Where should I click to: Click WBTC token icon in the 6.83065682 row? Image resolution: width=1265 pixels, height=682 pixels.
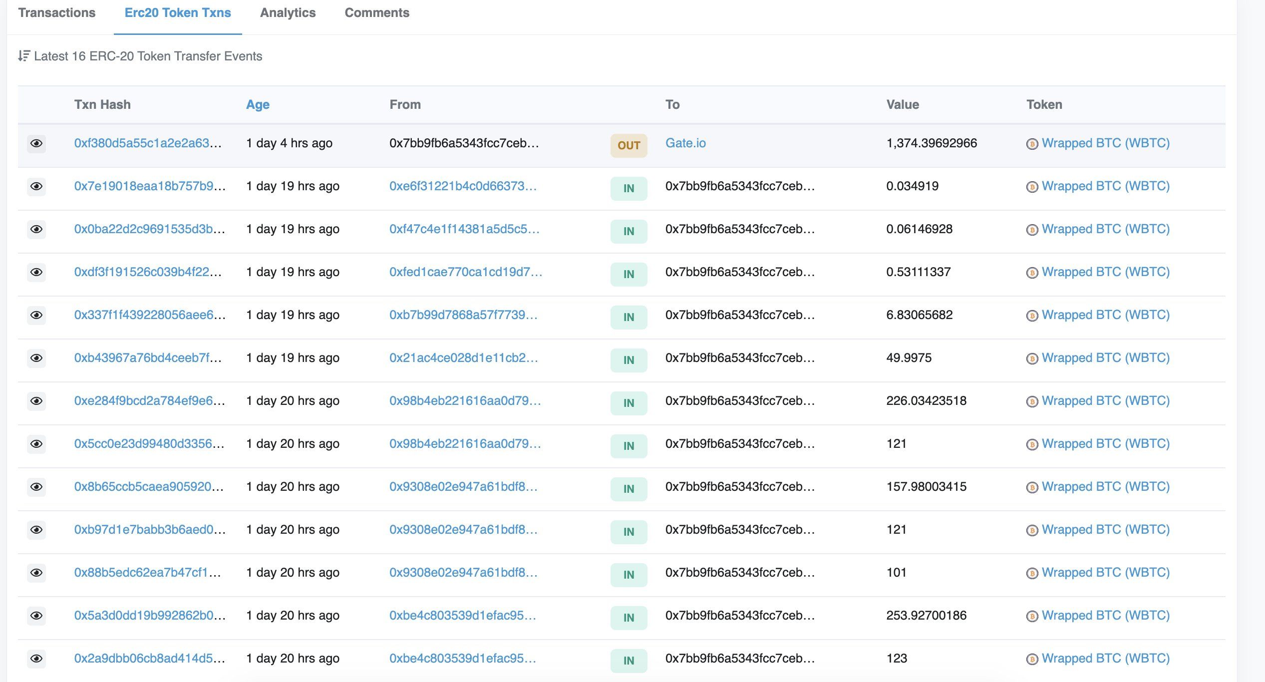tap(1032, 316)
